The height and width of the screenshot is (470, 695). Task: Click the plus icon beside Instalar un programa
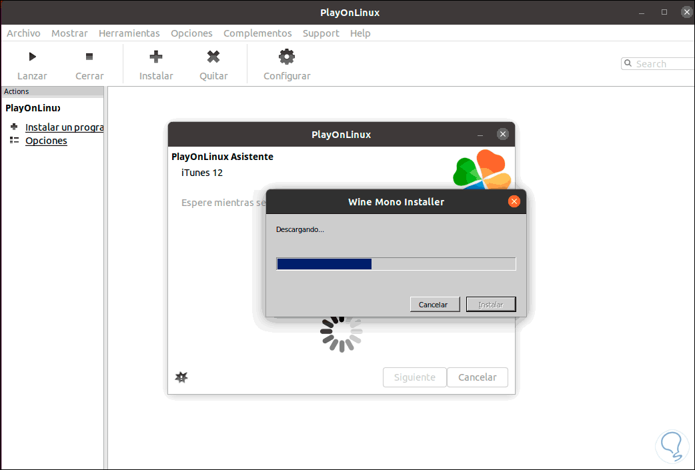point(14,127)
